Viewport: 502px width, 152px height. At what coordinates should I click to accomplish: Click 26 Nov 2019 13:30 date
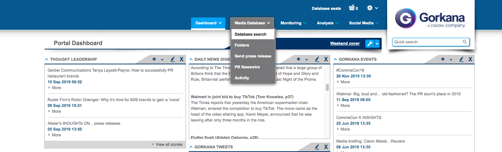354,76
